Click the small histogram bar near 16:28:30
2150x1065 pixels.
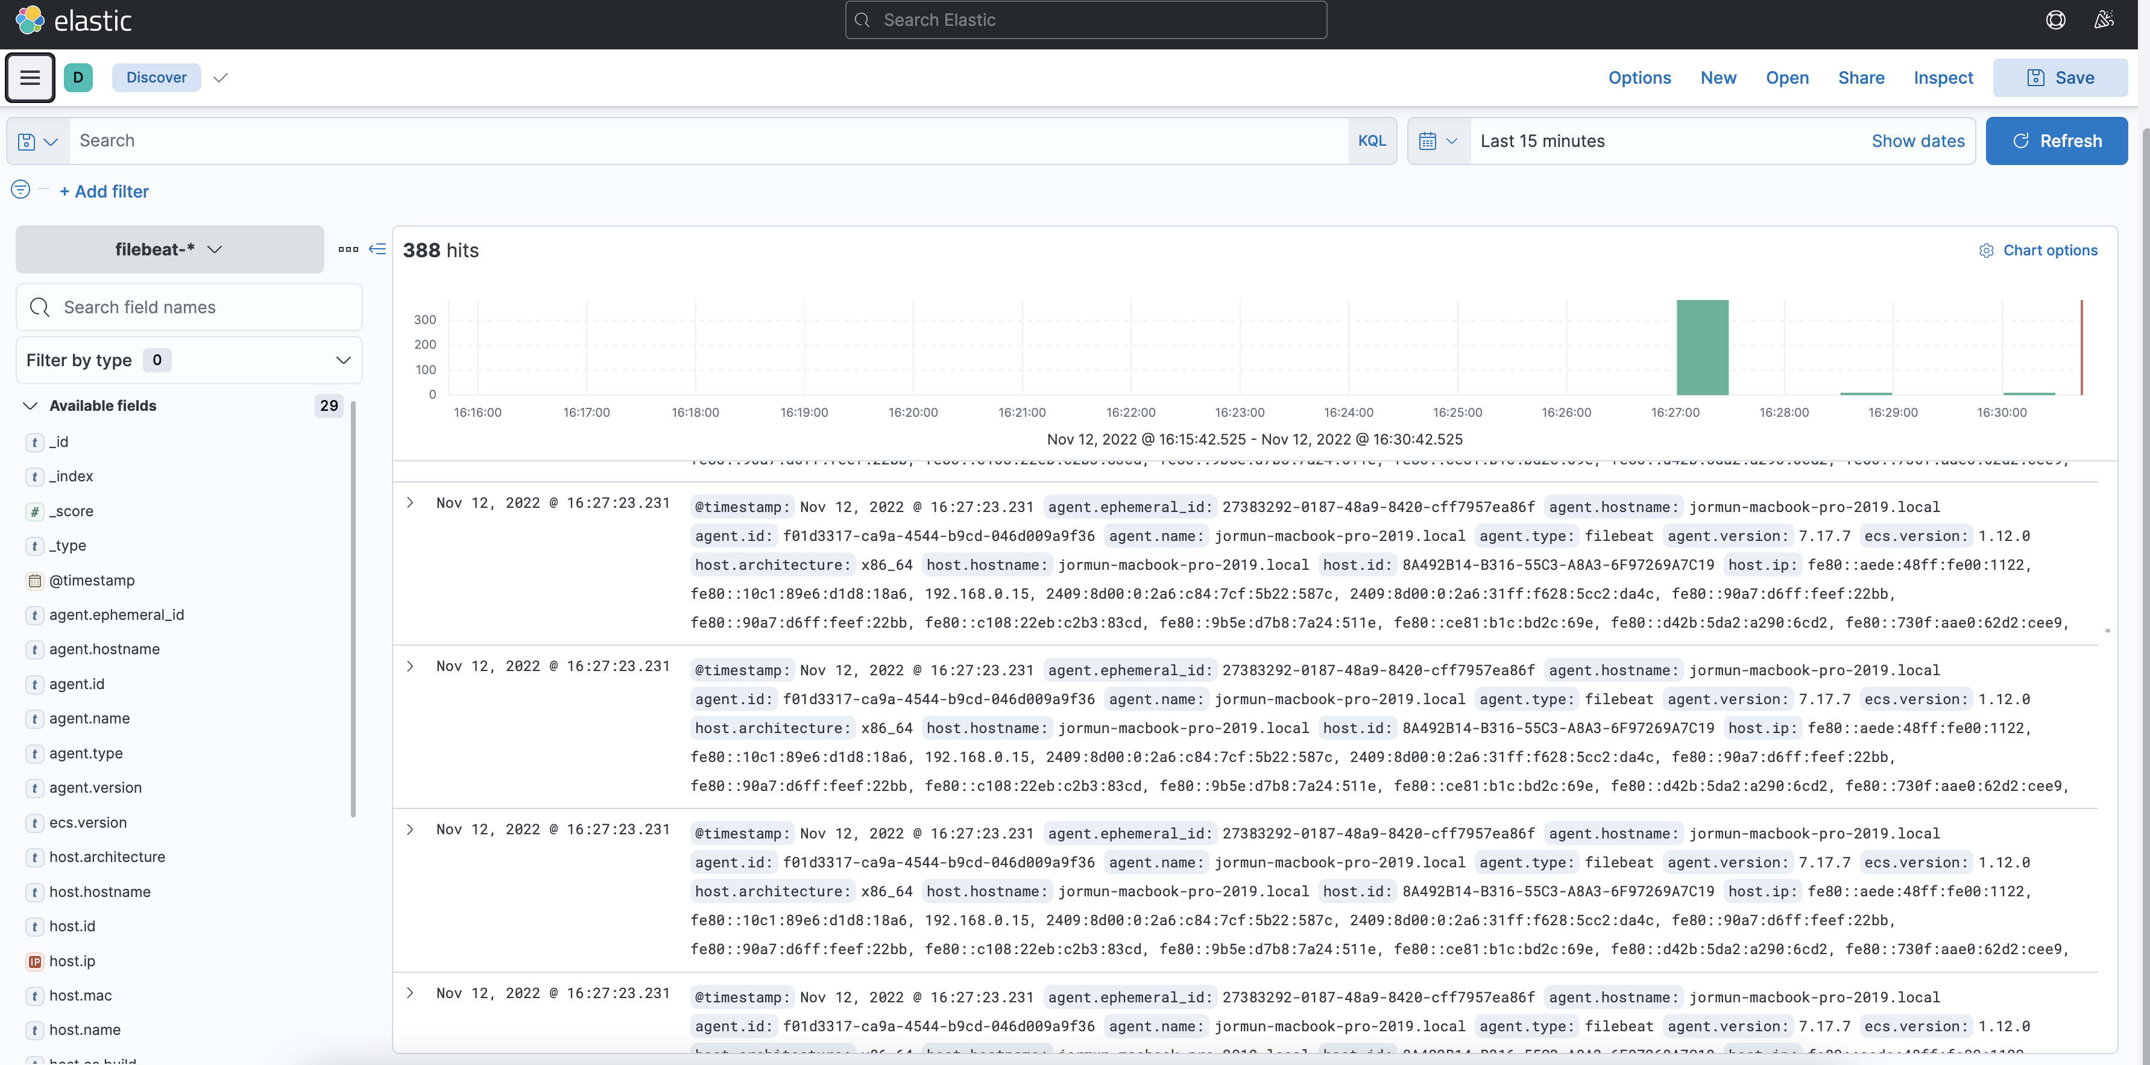(1866, 393)
